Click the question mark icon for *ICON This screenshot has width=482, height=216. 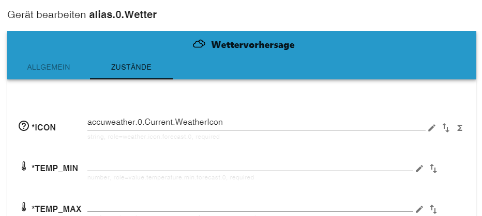coord(23,126)
